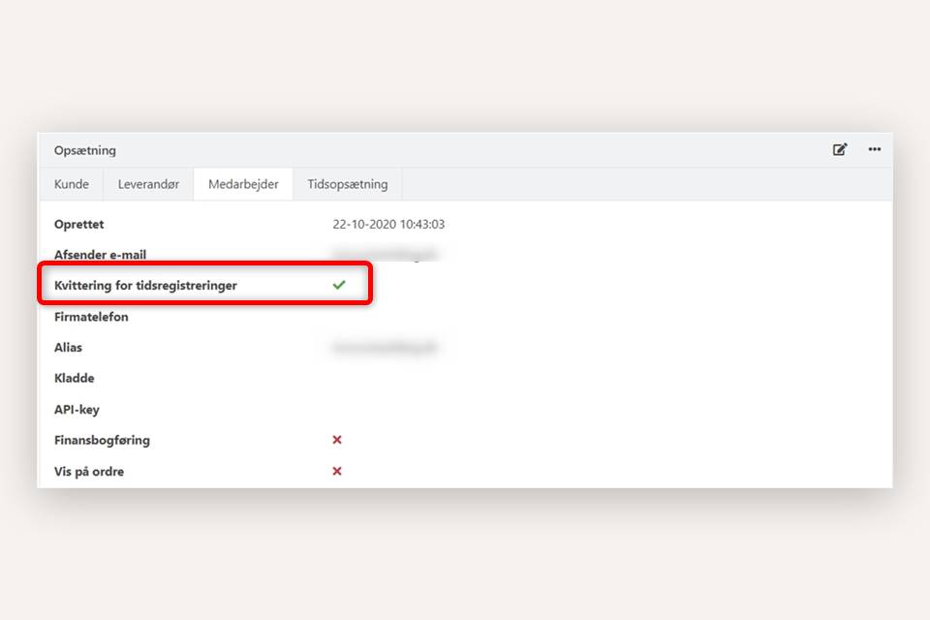Screen dimensions: 930x620
Task: Click the Finansbogføring label text
Action: [x=102, y=440]
